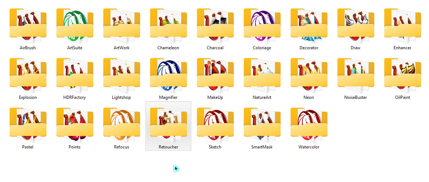Click the "Retoucher" name label
The image size is (429, 182).
[168, 147]
